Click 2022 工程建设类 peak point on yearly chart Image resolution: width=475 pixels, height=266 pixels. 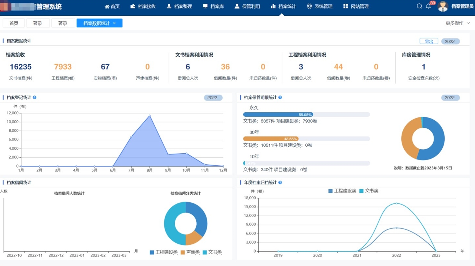(397, 228)
